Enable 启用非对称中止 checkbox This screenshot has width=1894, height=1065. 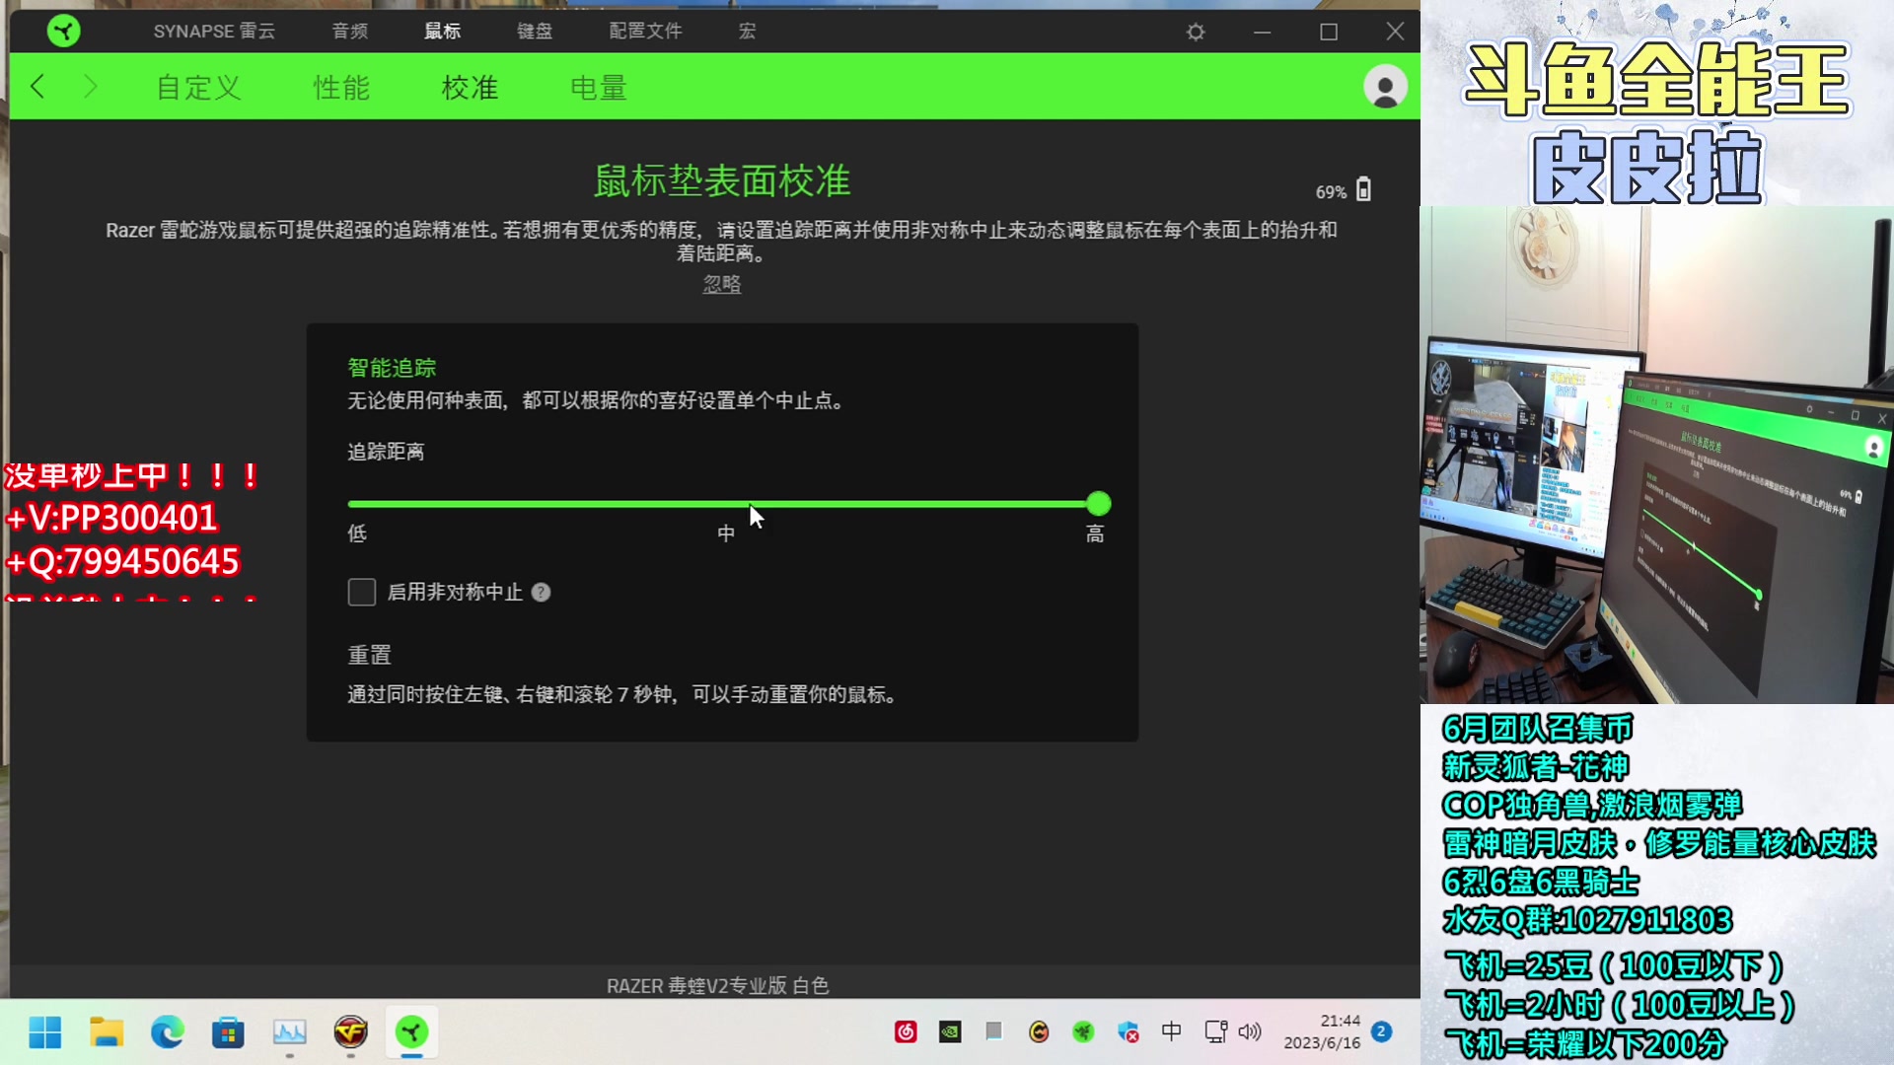[361, 592]
